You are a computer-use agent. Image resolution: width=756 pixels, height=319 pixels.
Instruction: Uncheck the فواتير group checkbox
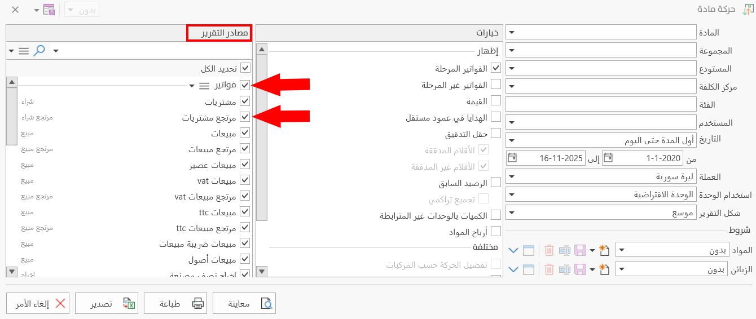(245, 85)
